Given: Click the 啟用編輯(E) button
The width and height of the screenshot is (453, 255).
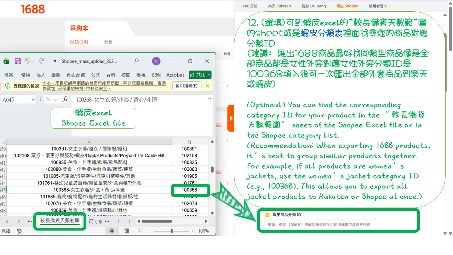Looking at the screenshot, I should coord(187,86).
